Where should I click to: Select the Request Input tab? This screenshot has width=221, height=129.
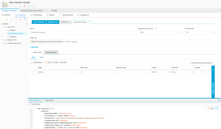(x=37, y=52)
